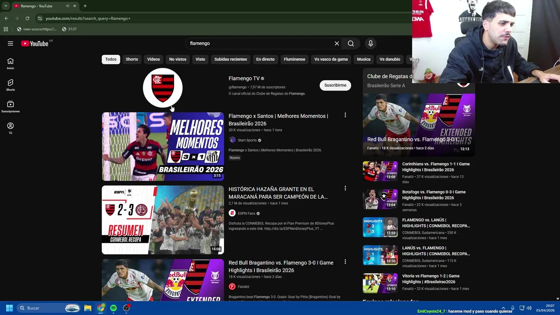Click the ESPN Fans channel avatar
Image resolution: width=560 pixels, height=315 pixels.
[232, 213]
